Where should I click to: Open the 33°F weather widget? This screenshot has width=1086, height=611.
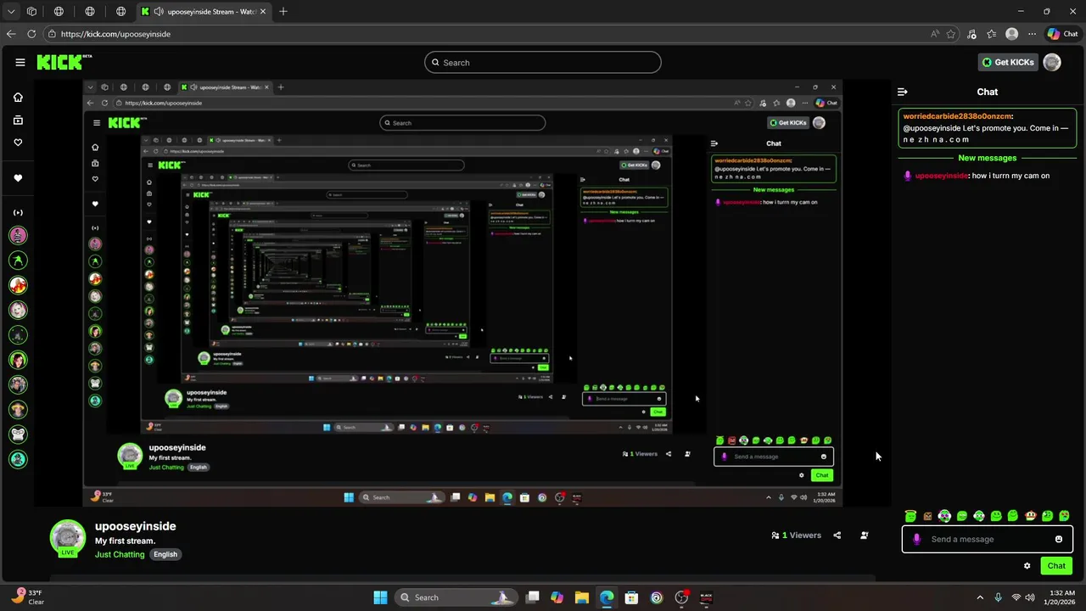click(x=28, y=597)
